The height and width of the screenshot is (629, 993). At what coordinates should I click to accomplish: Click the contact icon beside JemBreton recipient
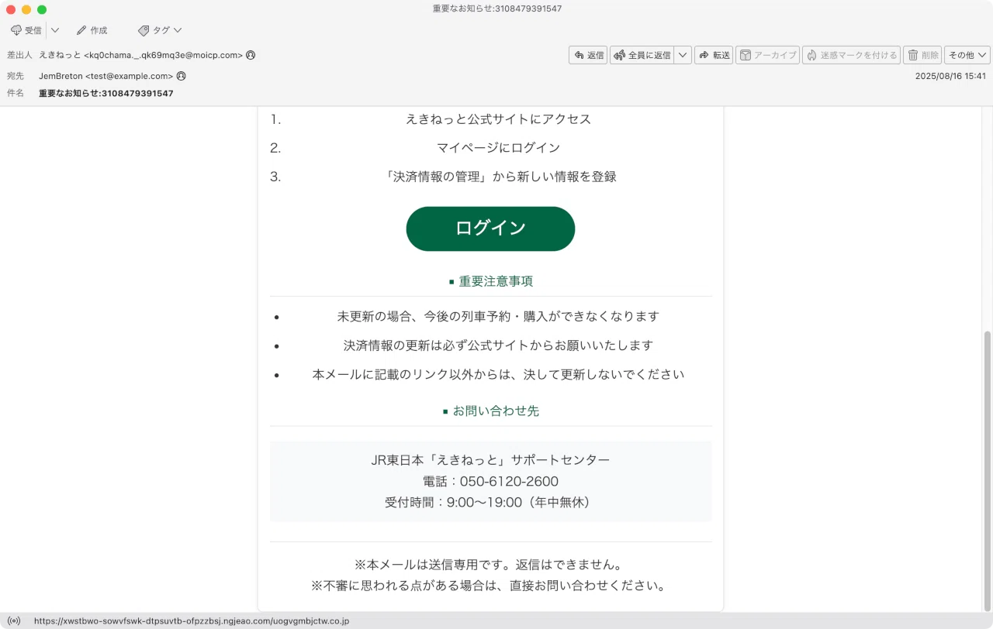click(181, 76)
